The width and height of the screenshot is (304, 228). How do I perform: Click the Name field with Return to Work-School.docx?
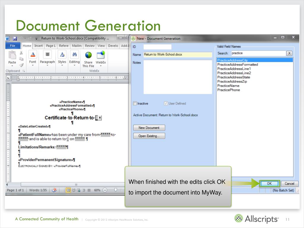(178, 55)
